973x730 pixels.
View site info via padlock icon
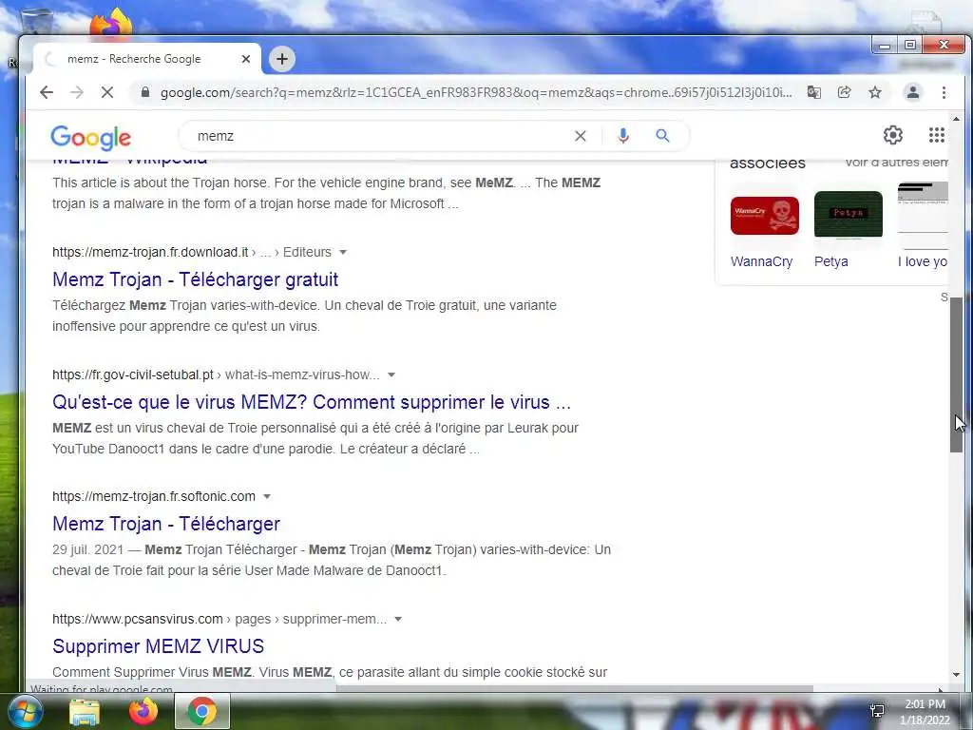point(145,92)
